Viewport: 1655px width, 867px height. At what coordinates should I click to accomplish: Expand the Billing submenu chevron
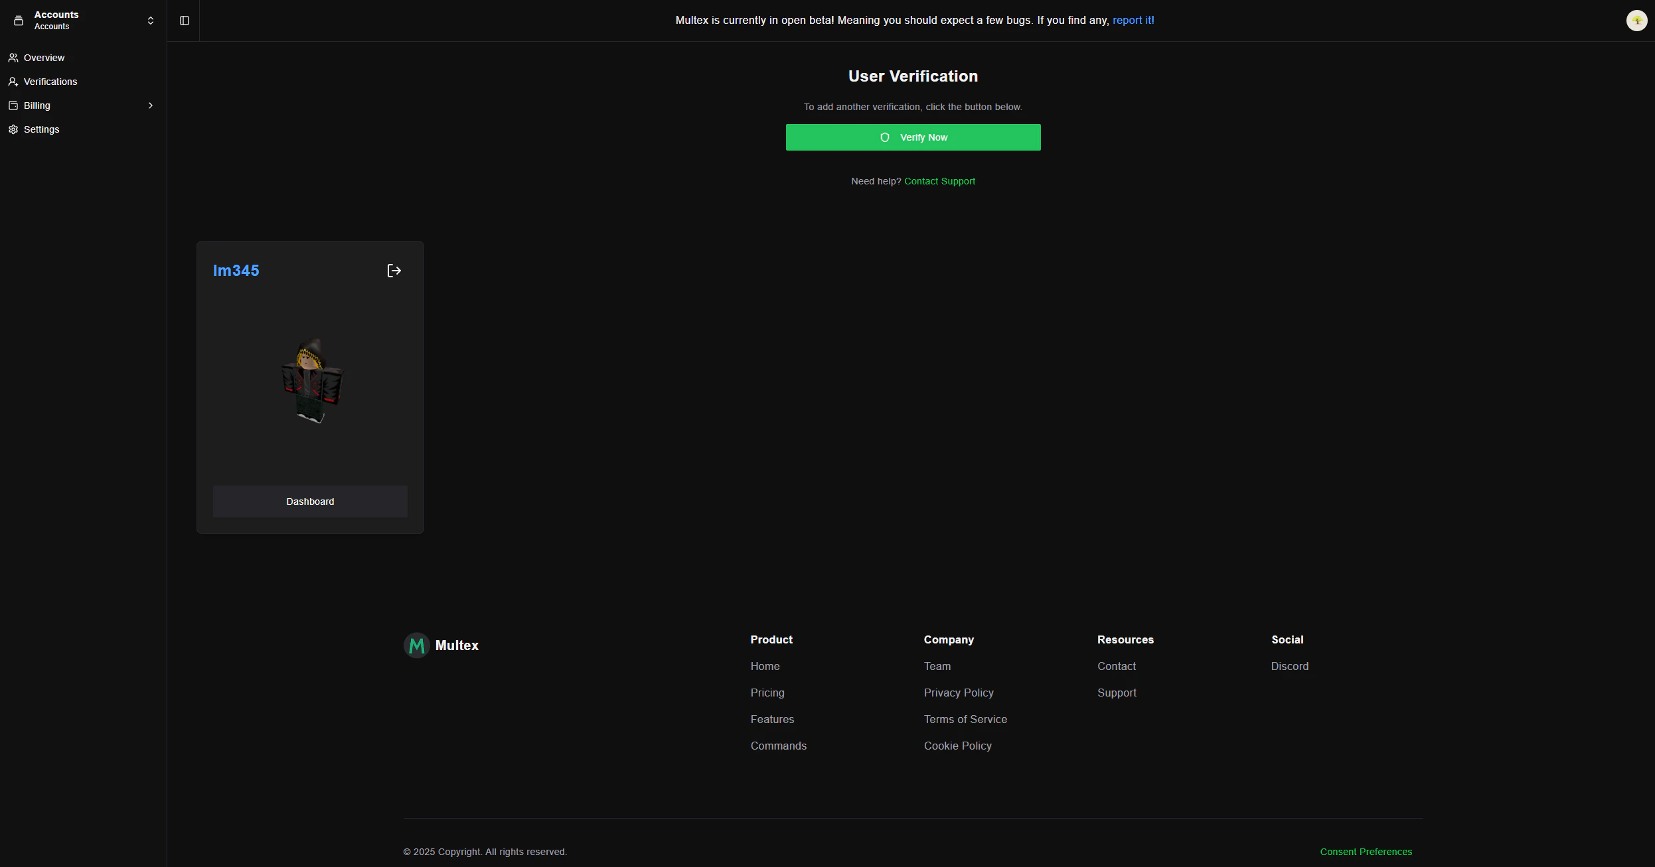[x=151, y=105]
